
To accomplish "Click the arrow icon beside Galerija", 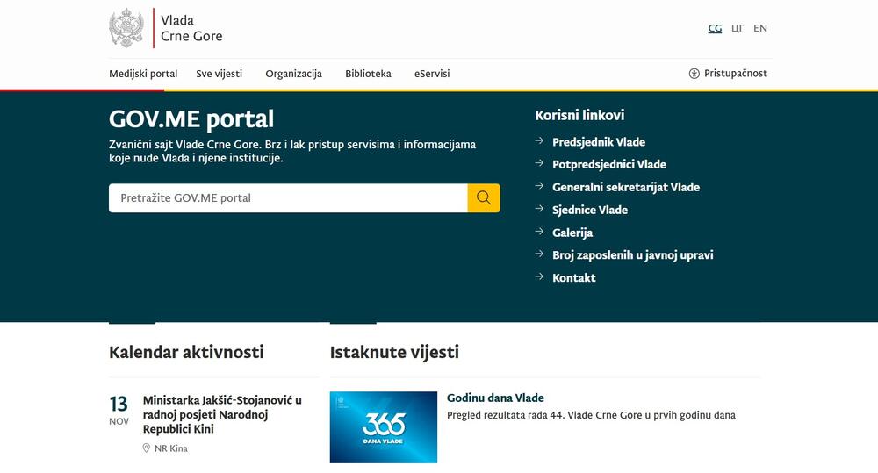I will pyautogui.click(x=539, y=231).
